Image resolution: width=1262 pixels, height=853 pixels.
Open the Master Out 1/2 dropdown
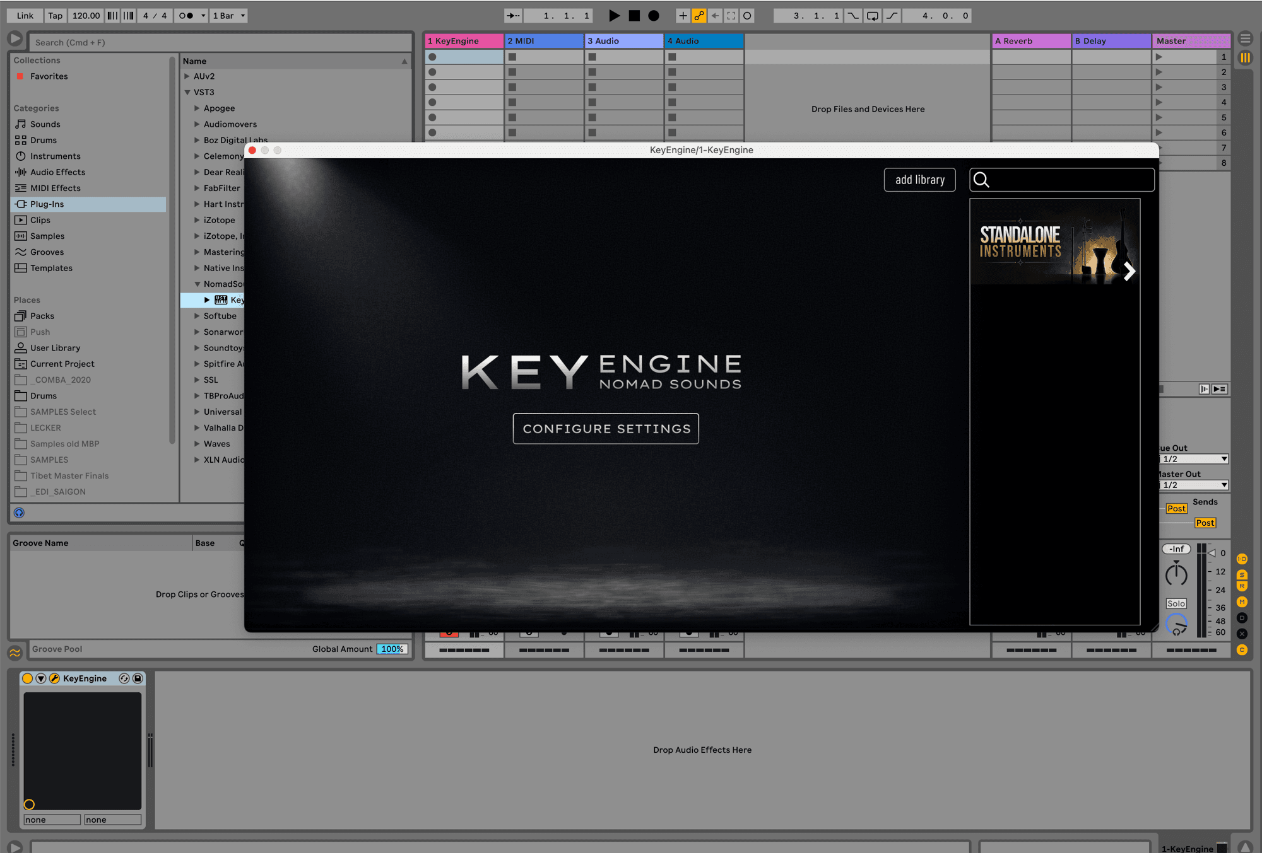click(1194, 485)
